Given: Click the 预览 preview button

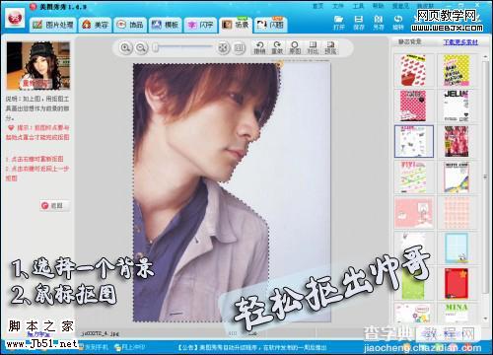Looking at the screenshot, I should (330, 48).
